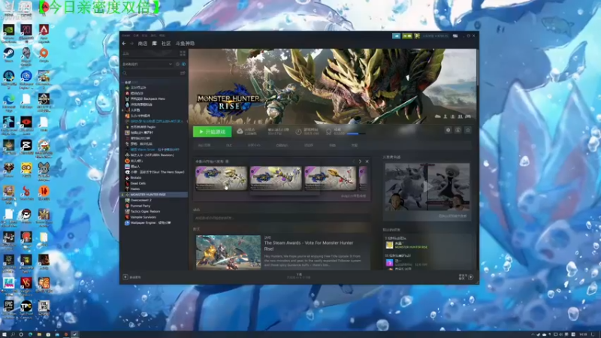Switch library to grid view icon
601x338 pixels.
point(183,53)
